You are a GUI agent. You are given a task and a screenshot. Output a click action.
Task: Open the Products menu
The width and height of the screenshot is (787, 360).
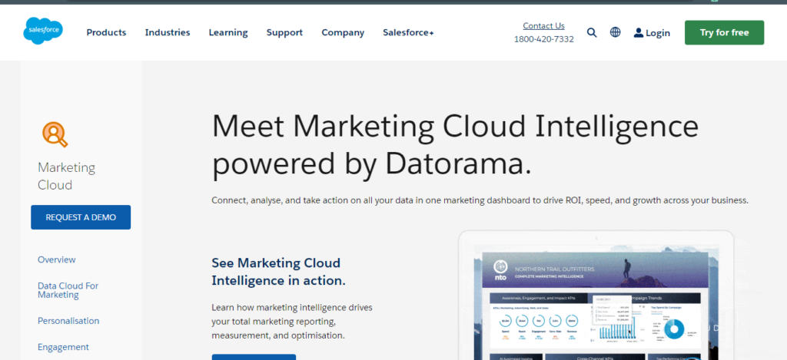pyautogui.click(x=106, y=32)
